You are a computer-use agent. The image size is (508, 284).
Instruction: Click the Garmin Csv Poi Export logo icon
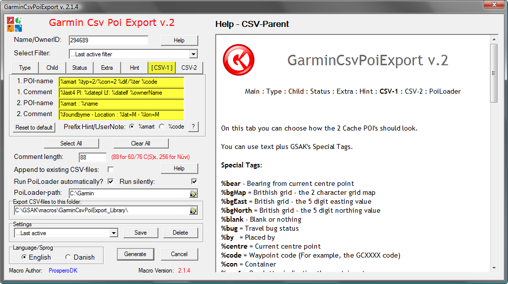[x=14, y=24]
